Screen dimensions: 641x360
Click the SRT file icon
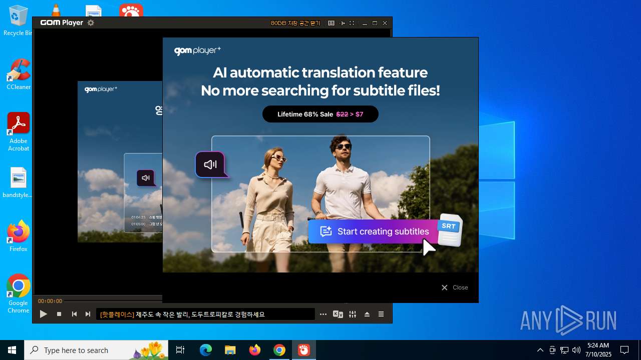click(x=450, y=230)
